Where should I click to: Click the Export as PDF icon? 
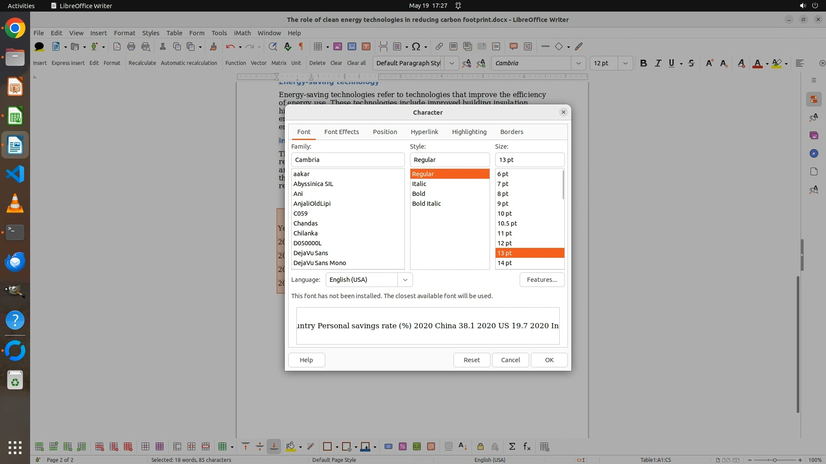[x=117, y=46]
